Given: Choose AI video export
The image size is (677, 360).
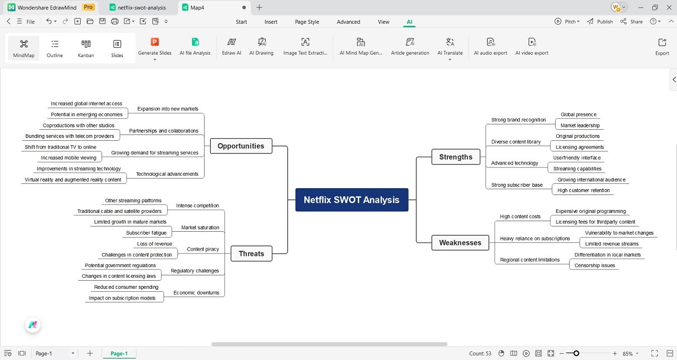Looking at the screenshot, I should 531,47.
